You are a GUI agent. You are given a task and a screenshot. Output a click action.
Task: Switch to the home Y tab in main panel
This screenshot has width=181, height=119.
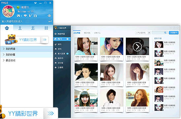coord(7,28)
